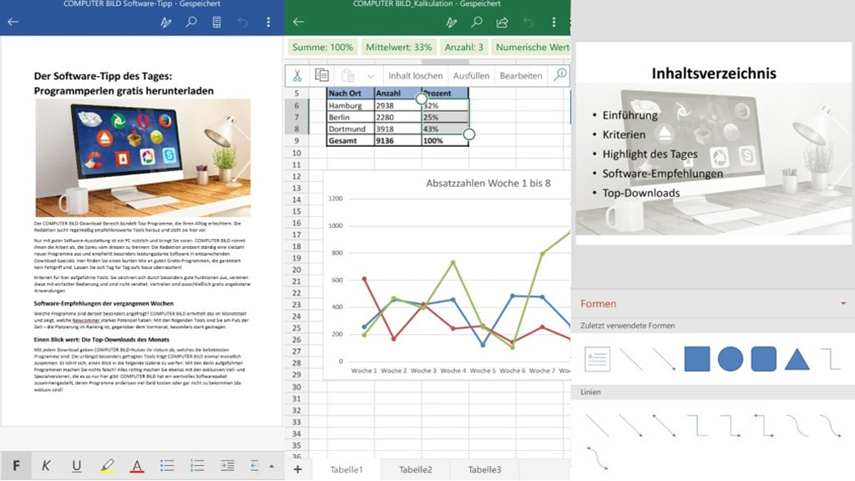Tap the Ausfüllen button
Image resolution: width=855 pixels, height=481 pixels.
pyautogui.click(x=471, y=76)
